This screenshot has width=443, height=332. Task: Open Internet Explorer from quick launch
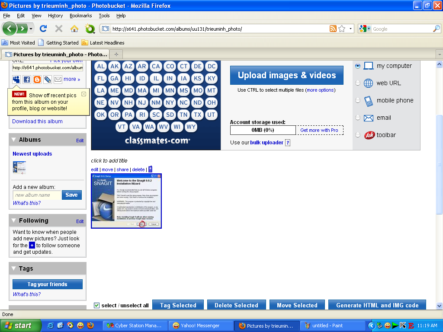coord(50,326)
